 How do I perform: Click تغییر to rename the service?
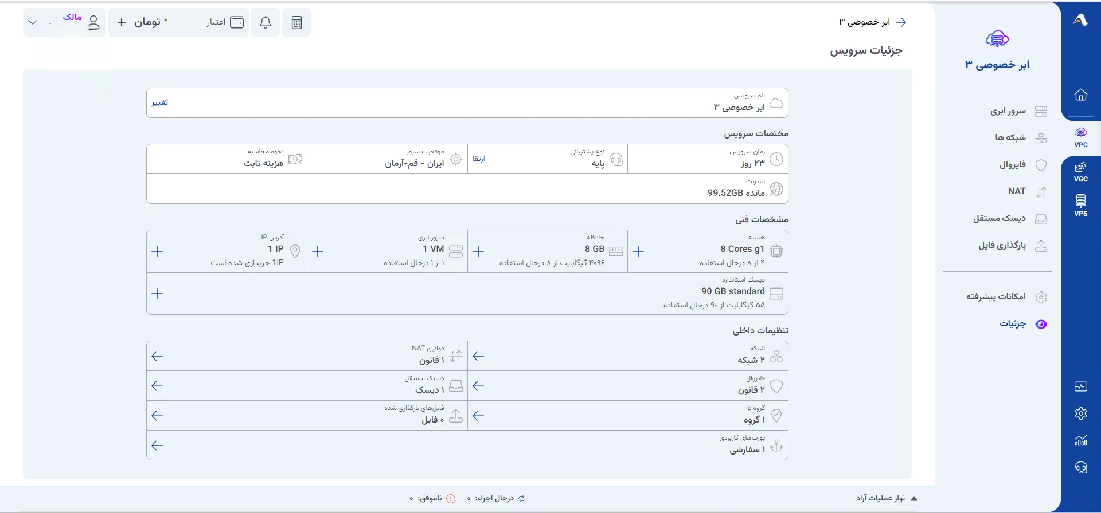[x=160, y=102]
